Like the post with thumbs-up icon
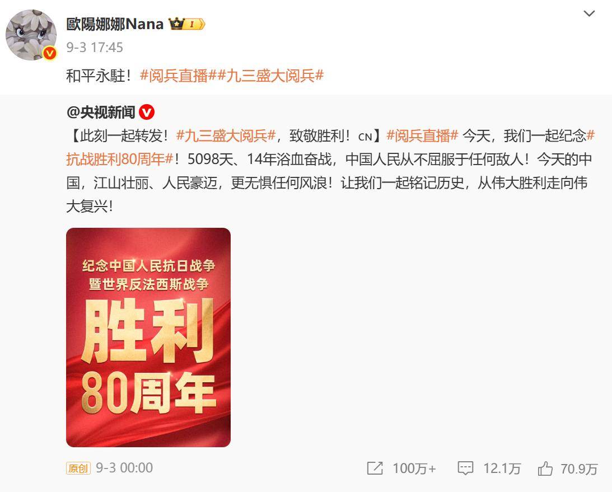Screen dimensions: 612x492 tap(545, 468)
